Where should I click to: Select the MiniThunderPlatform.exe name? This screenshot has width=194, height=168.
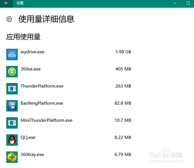coord(47,120)
